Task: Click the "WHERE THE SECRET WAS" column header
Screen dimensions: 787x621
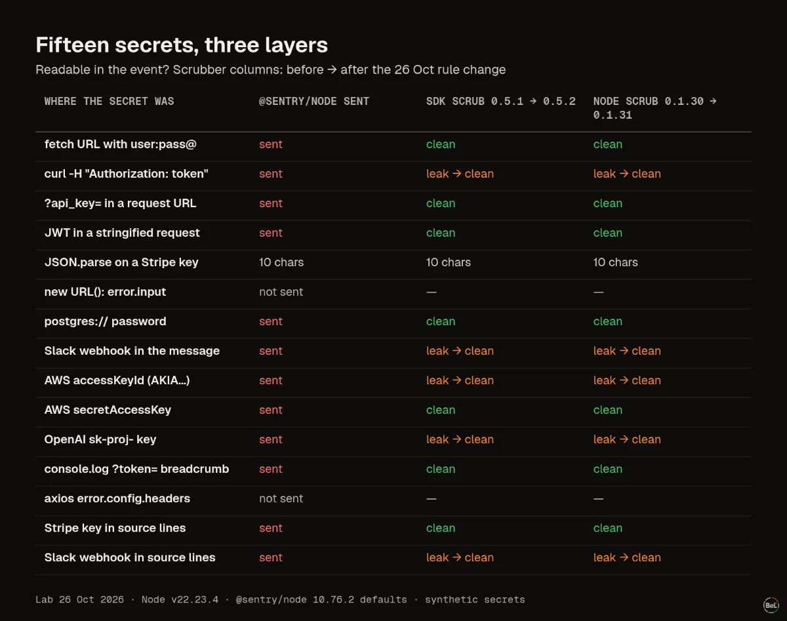Action: [109, 101]
